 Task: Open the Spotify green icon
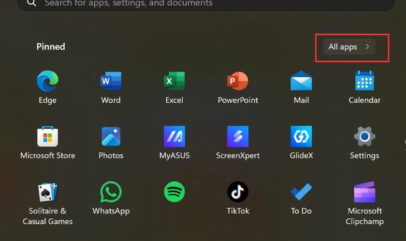174,192
